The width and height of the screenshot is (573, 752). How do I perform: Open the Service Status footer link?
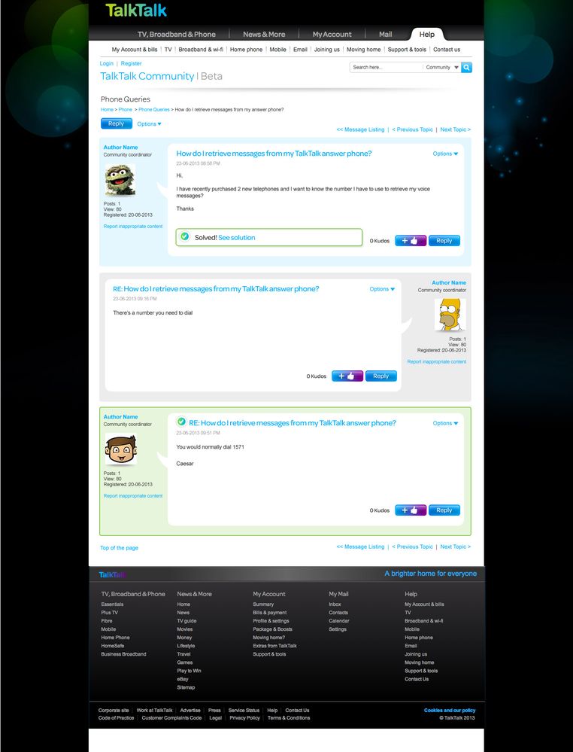point(244,711)
